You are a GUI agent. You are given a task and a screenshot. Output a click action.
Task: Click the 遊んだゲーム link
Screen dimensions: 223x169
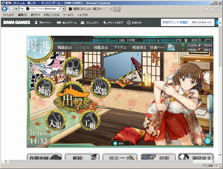67,23
